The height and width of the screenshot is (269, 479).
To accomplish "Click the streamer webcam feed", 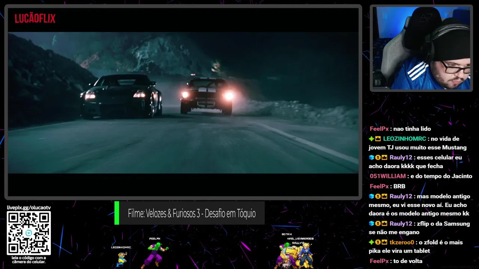I will [421, 48].
